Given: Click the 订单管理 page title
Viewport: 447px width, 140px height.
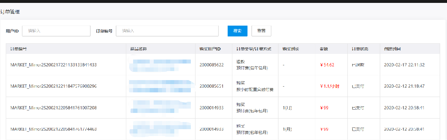Looking at the screenshot, I should [x=10, y=12].
